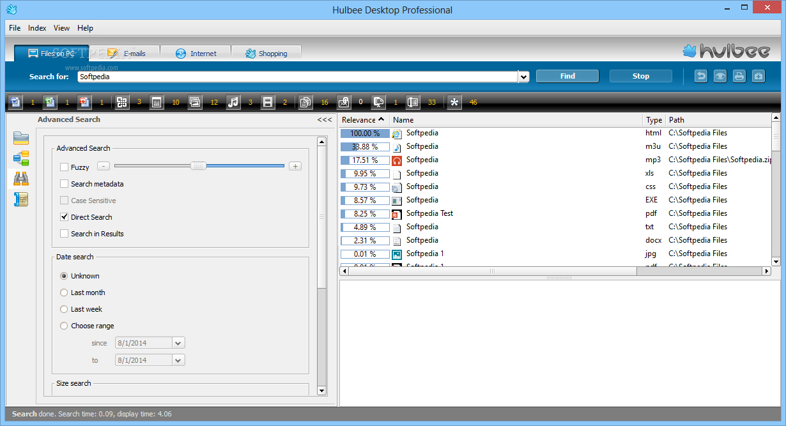The height and width of the screenshot is (426, 786).
Task: Open the Index menu
Action: (x=37, y=28)
